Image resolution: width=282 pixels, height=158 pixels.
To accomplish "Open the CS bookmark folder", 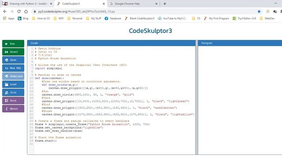I will (196, 18).
